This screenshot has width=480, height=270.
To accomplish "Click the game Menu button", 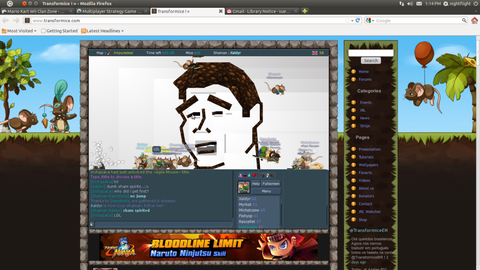I will click(x=266, y=191).
